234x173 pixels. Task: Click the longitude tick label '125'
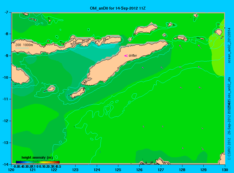[118, 170]
